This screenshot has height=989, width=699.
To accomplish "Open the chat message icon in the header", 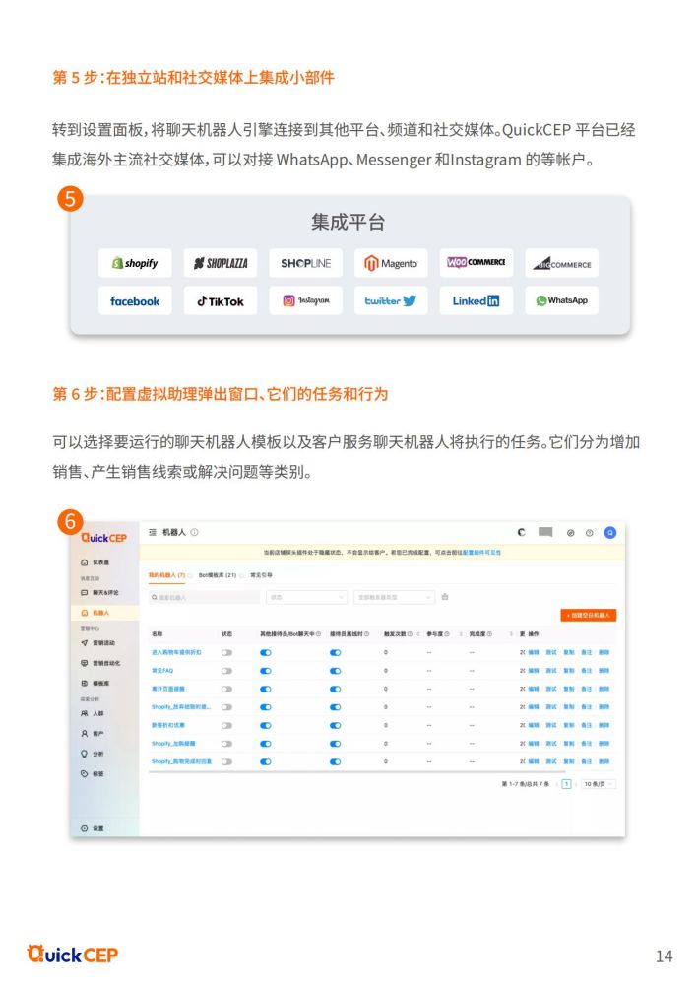I will pos(545,532).
